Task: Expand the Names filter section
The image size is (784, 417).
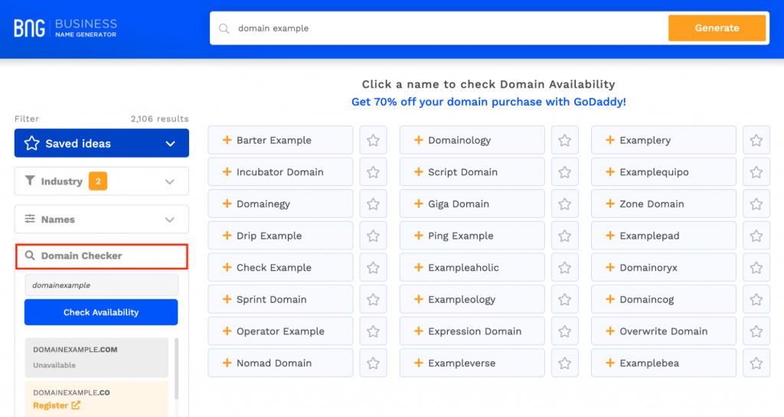Action: click(x=102, y=220)
